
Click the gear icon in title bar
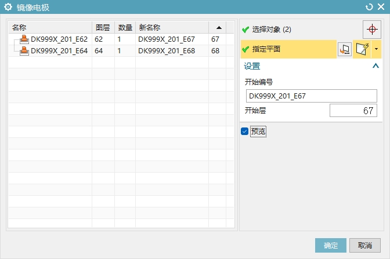[x=8, y=7]
